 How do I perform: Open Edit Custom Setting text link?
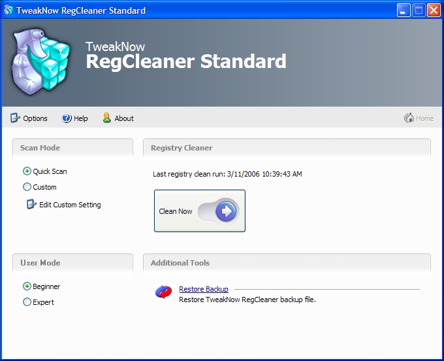coord(70,205)
